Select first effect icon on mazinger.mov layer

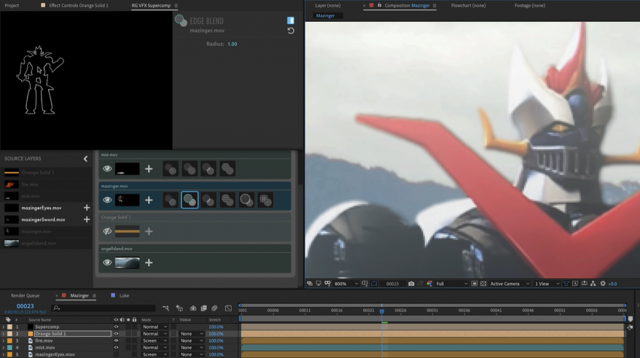(171, 200)
